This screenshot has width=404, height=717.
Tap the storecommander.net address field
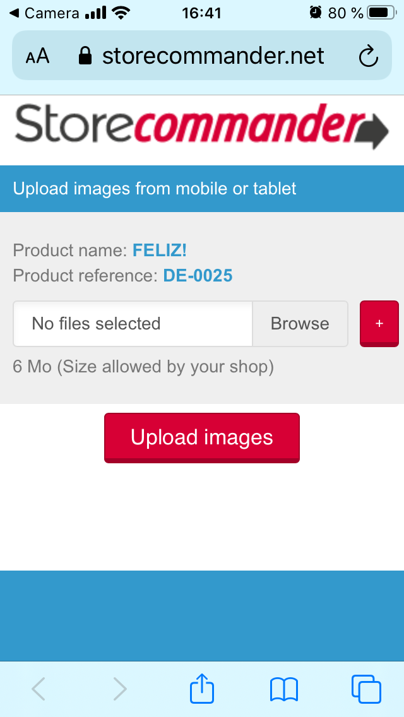tap(213, 56)
